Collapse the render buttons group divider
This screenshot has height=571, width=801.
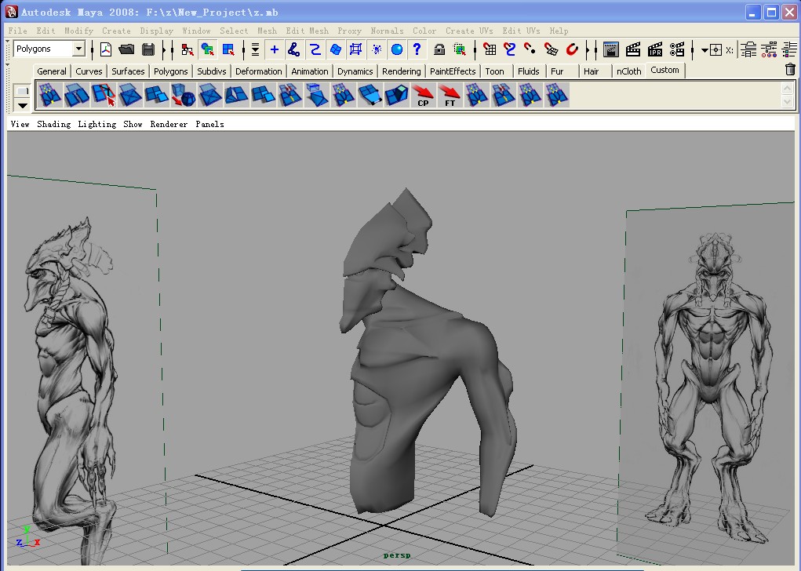595,49
